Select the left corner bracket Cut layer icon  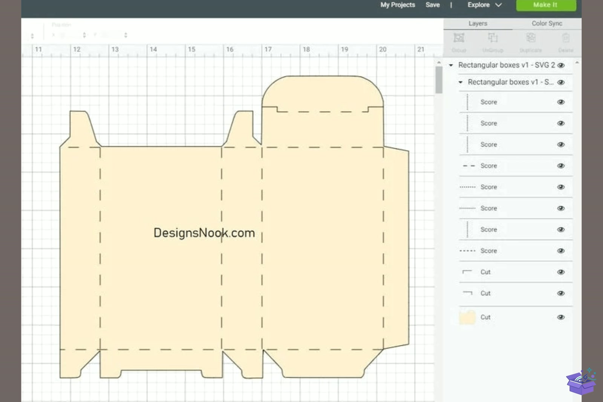click(467, 272)
